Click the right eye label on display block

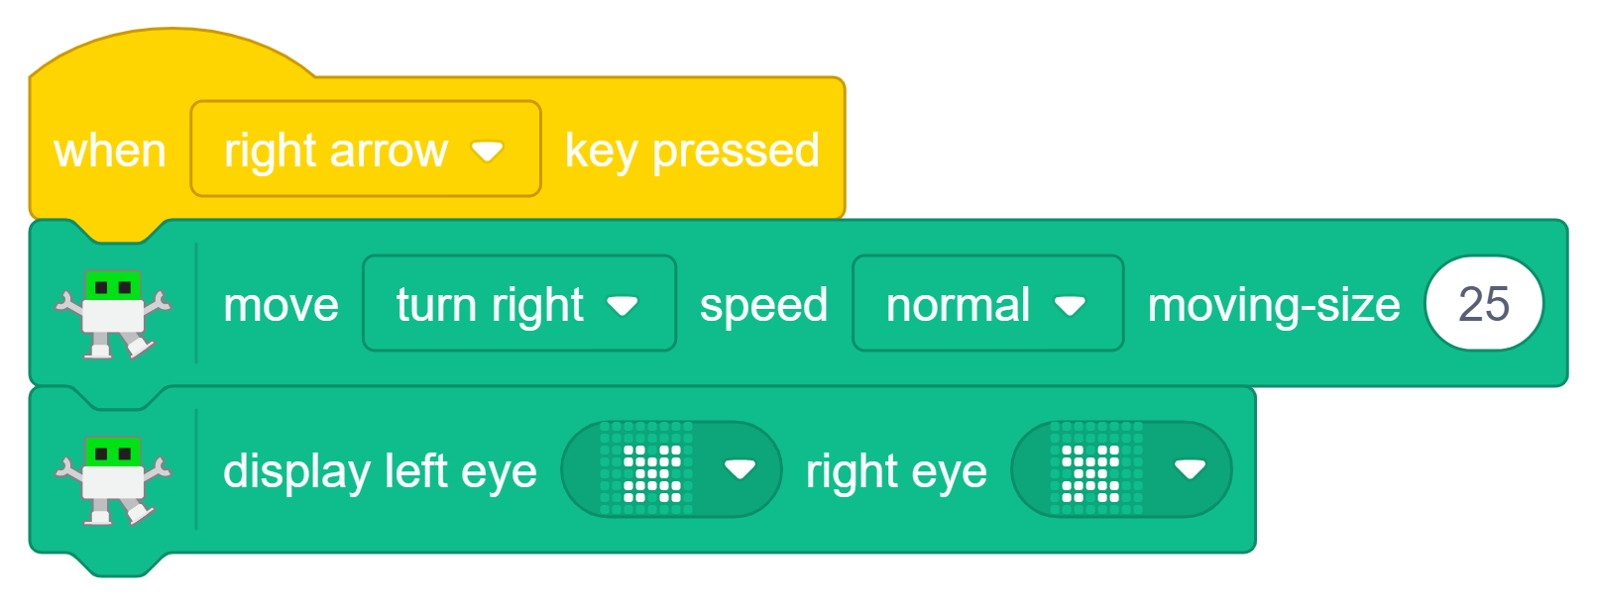(x=896, y=472)
